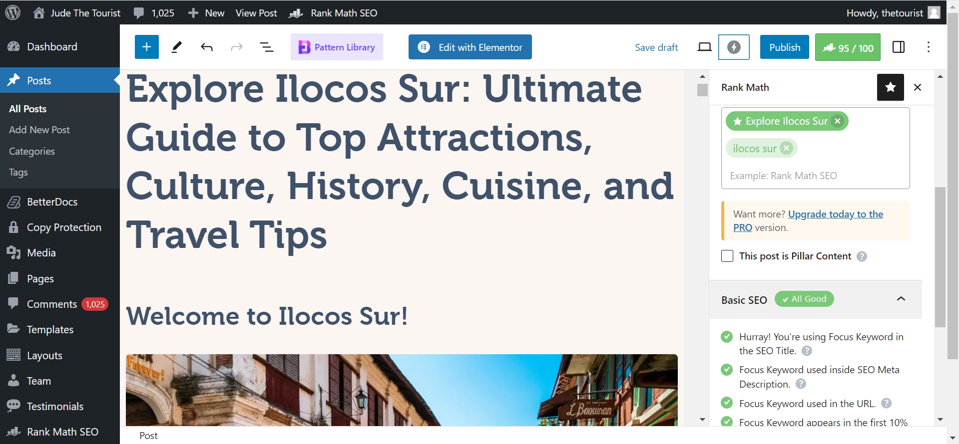Open the Pages menu
959x444 pixels.
coord(60,278)
